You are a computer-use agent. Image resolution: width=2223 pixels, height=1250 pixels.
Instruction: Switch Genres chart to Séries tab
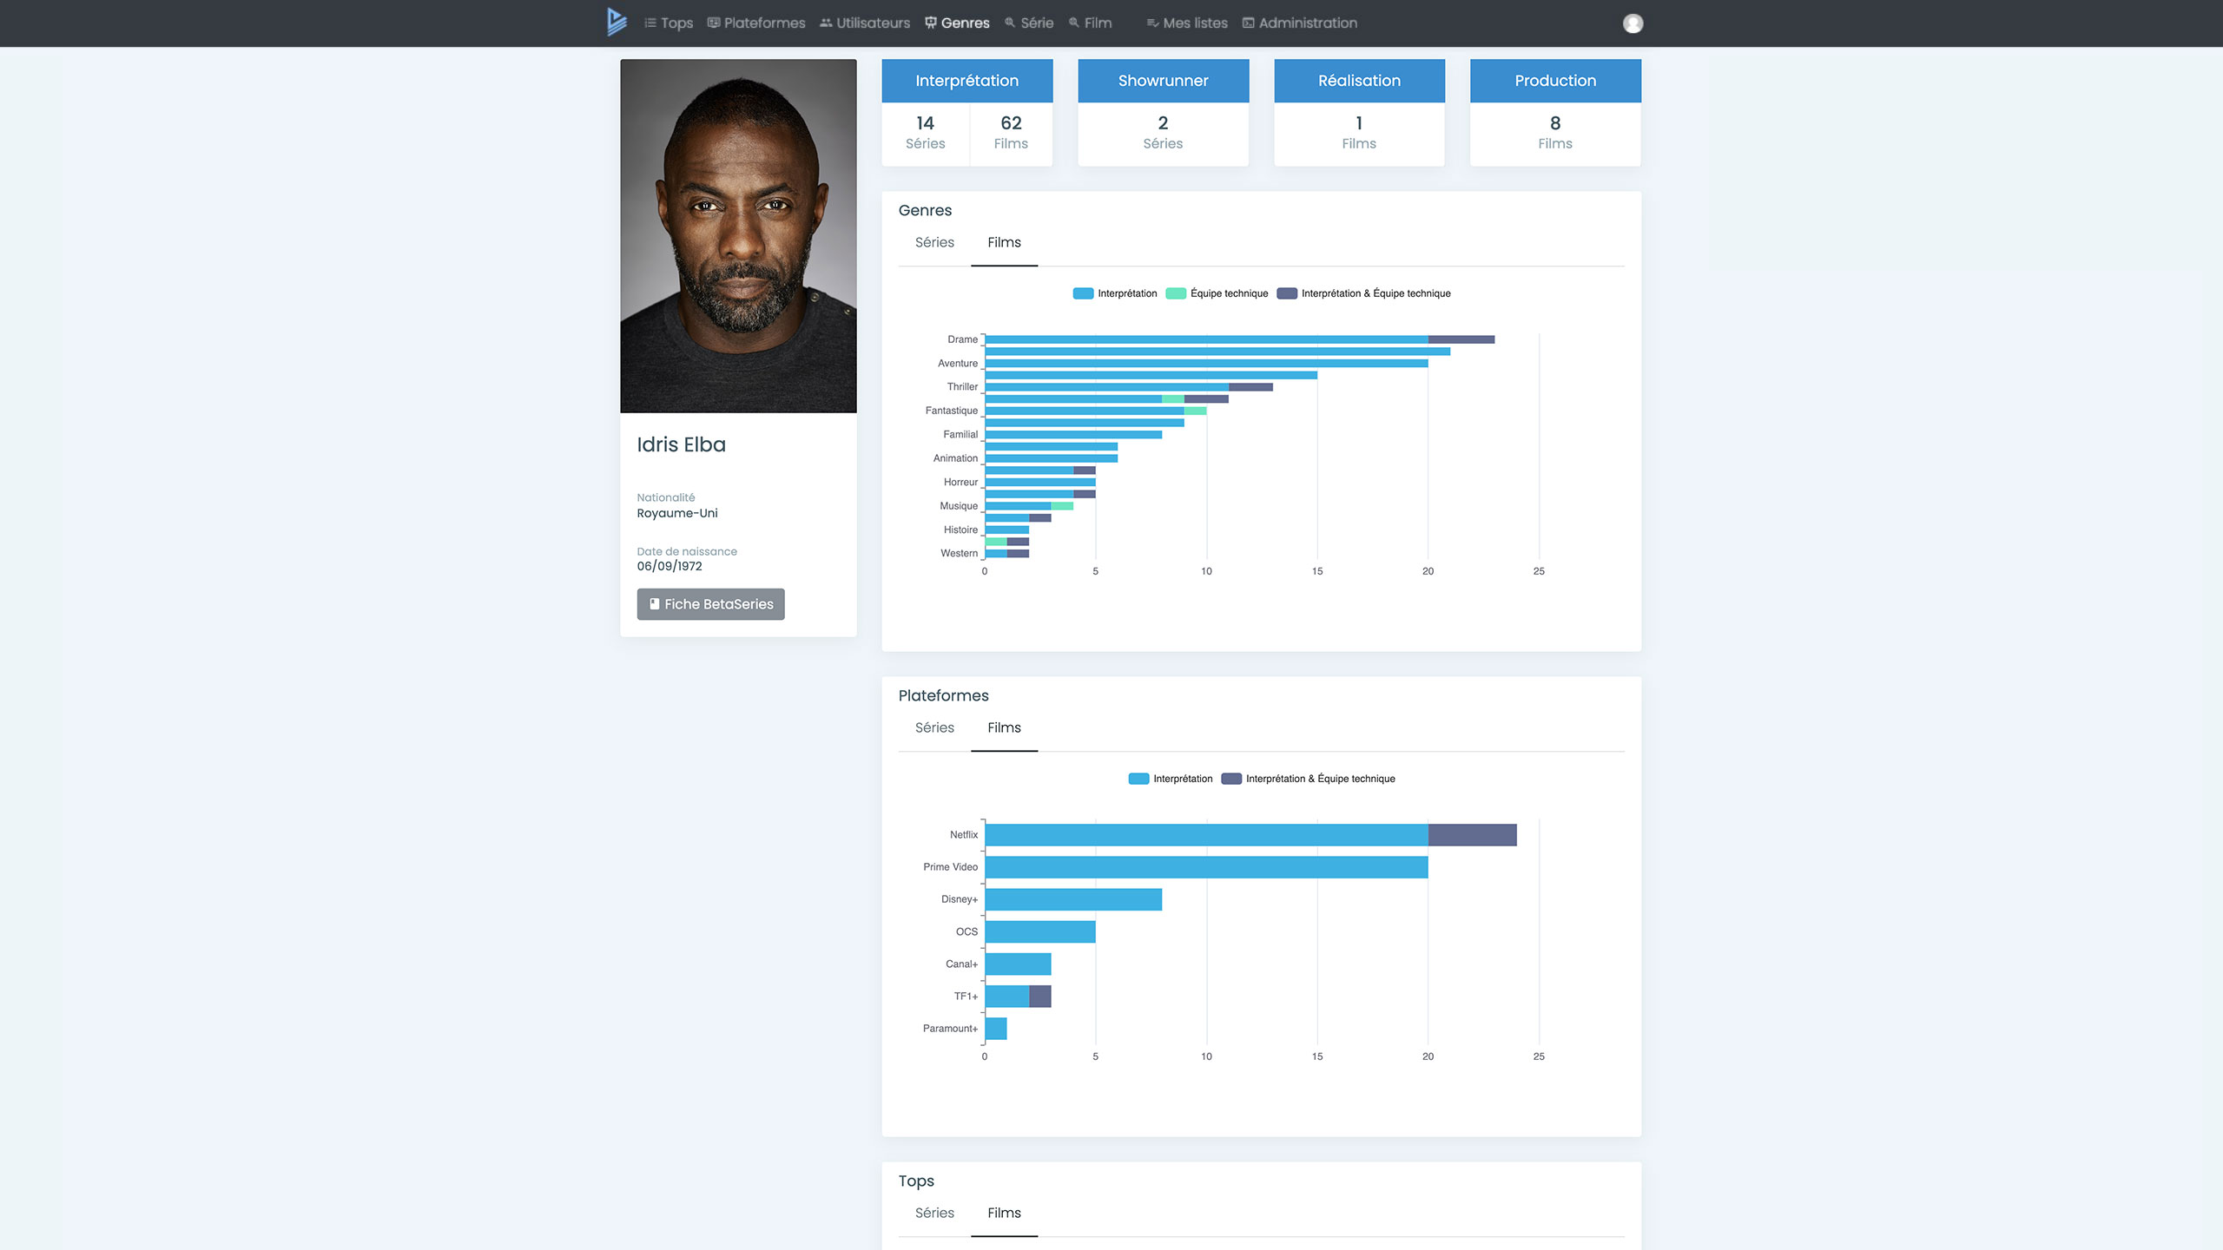[934, 243]
